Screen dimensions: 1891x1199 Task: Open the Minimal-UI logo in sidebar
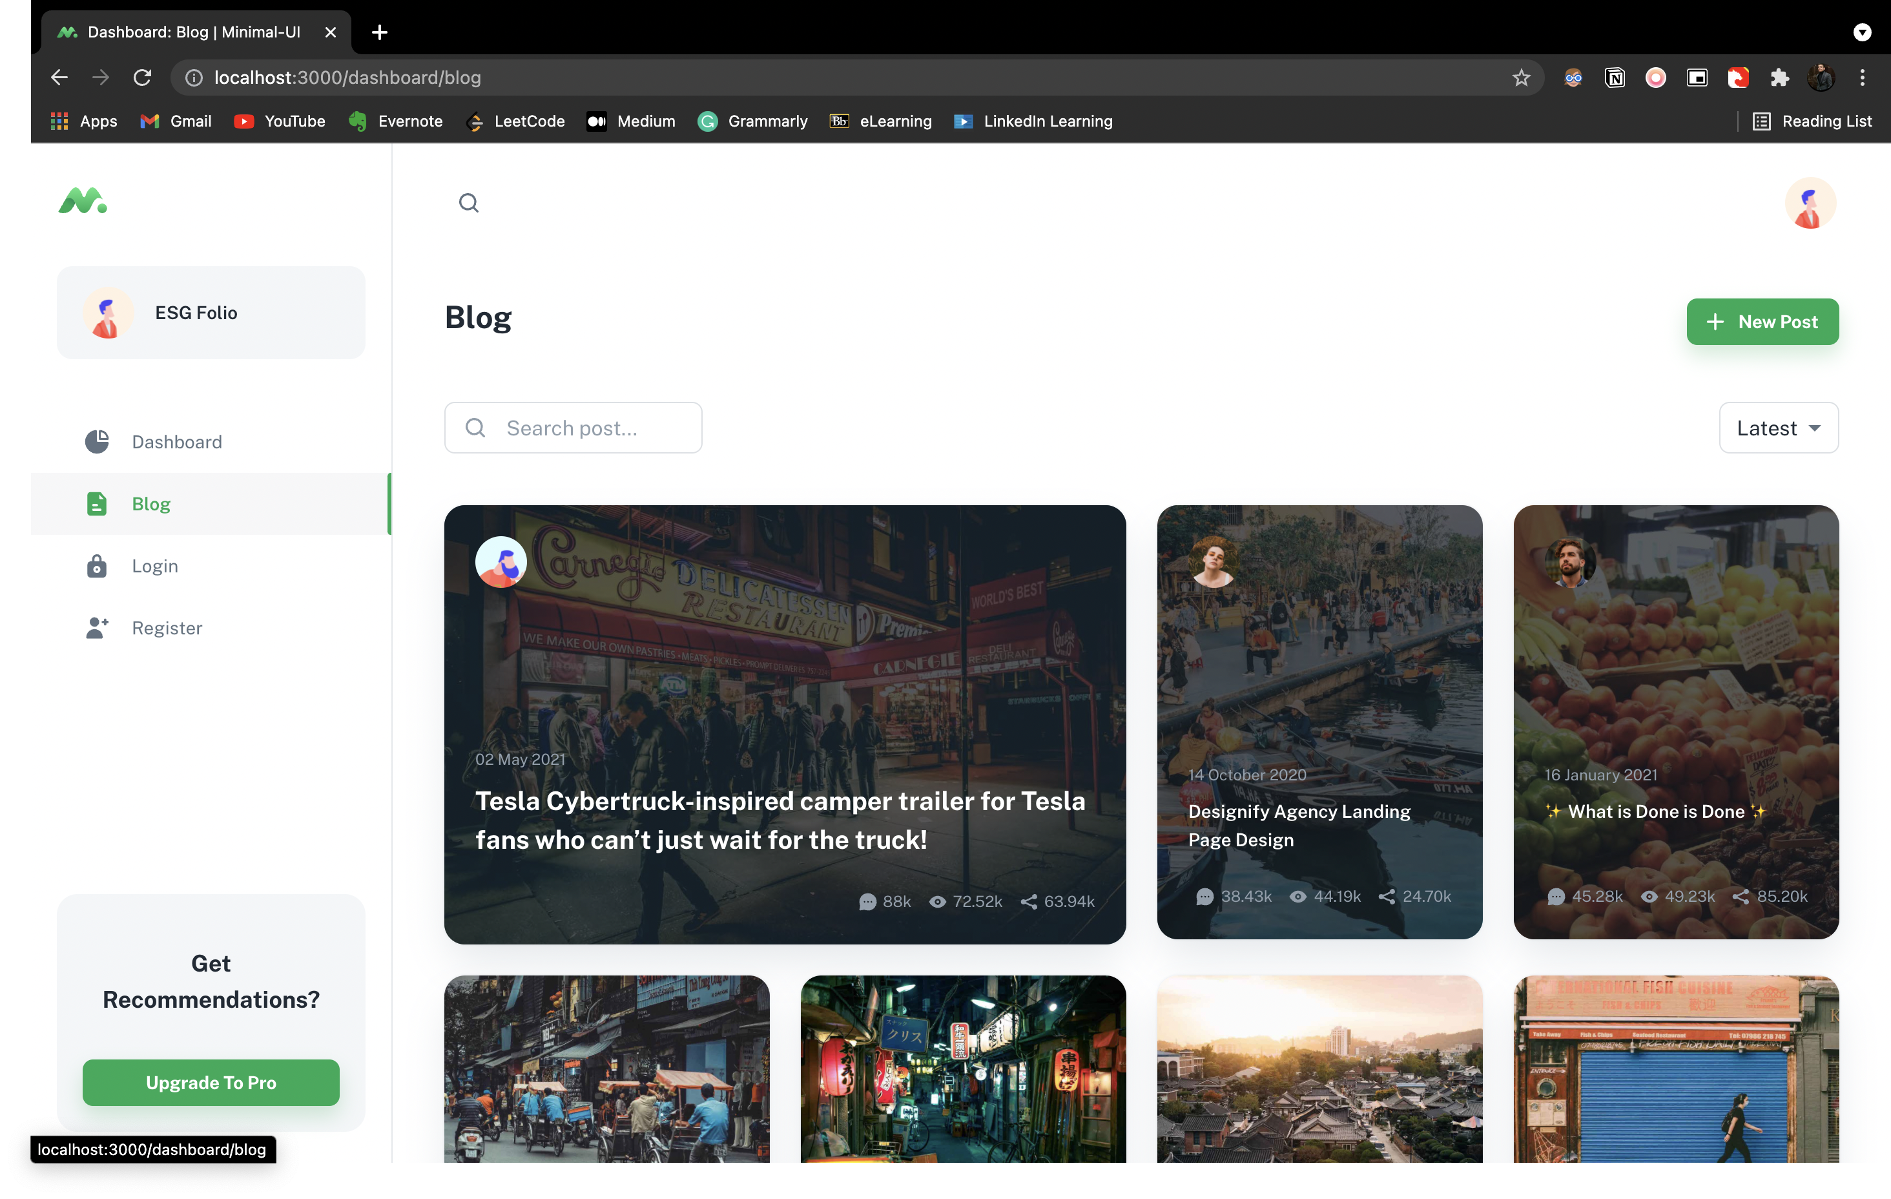(x=83, y=201)
